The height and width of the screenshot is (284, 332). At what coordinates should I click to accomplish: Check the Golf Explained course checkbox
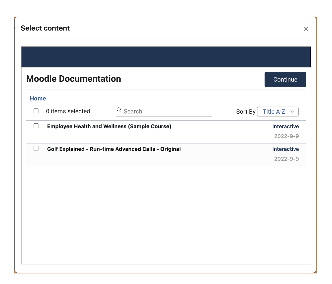point(36,148)
